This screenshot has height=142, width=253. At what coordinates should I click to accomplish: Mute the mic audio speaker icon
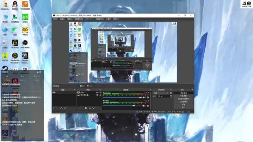pyautogui.click(x=144, y=98)
